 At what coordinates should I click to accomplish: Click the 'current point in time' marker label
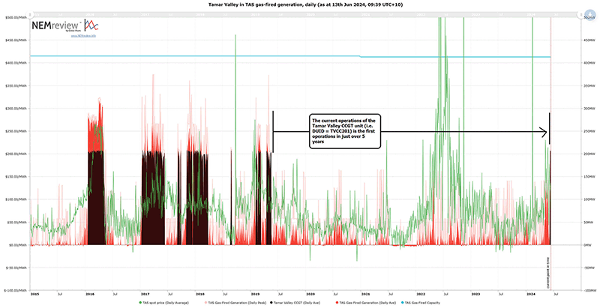(548, 271)
